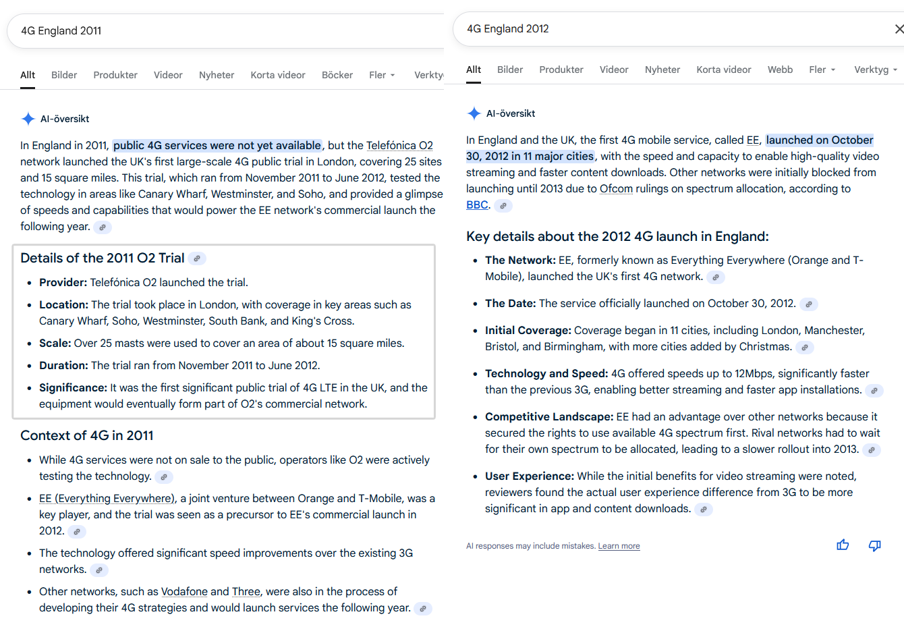
Task: Open the Böcker tab
Action: 337,75
